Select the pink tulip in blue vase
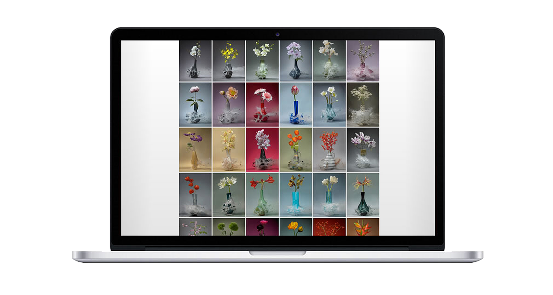The image size is (553, 295). tap(295, 104)
